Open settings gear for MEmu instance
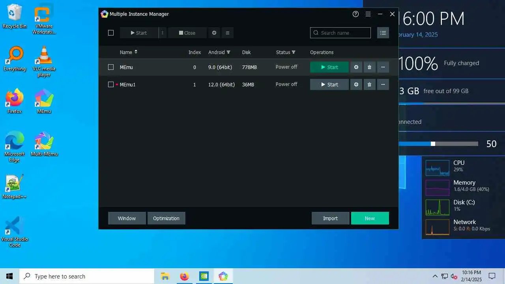The height and width of the screenshot is (284, 505). (356, 67)
